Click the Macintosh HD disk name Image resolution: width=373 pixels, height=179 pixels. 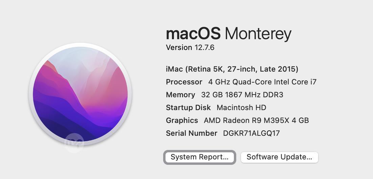241,108
